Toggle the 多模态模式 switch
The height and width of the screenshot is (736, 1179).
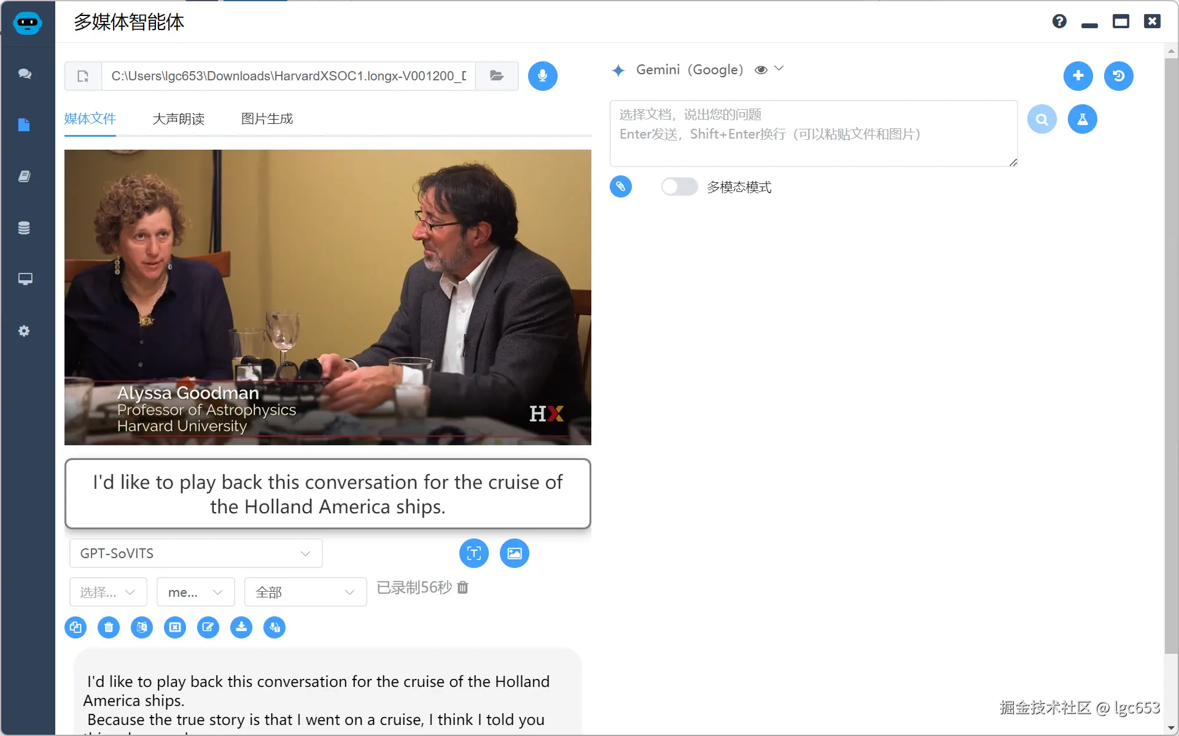coord(679,187)
